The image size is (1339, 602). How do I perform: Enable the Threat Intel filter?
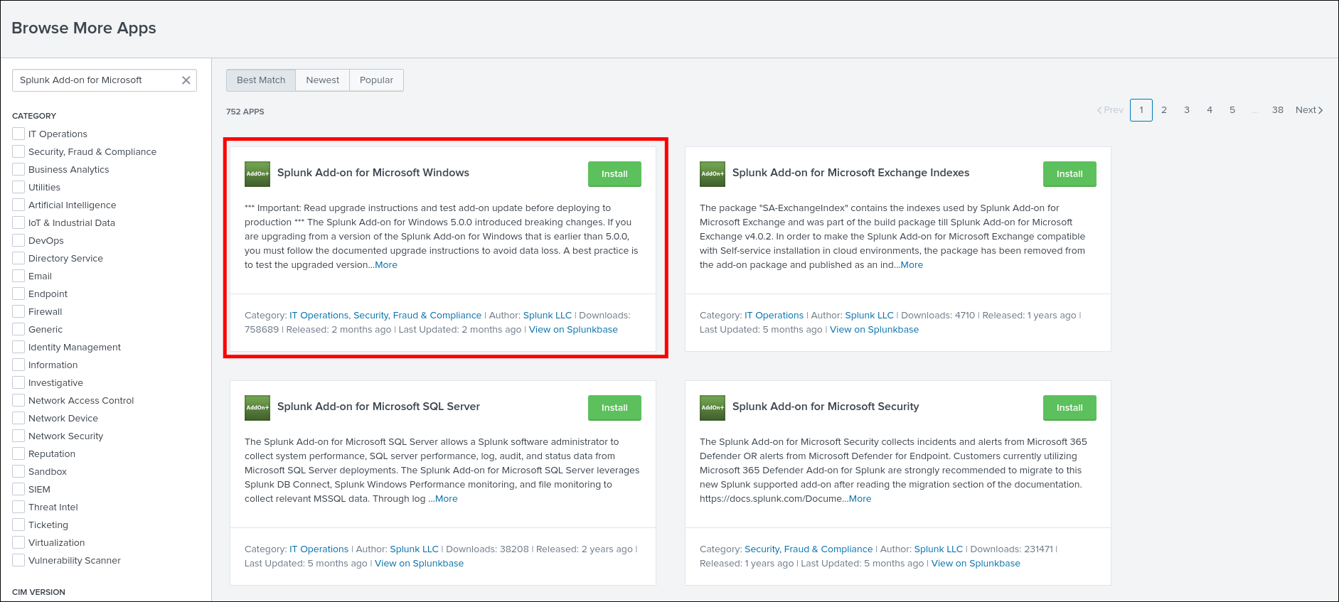click(x=18, y=507)
